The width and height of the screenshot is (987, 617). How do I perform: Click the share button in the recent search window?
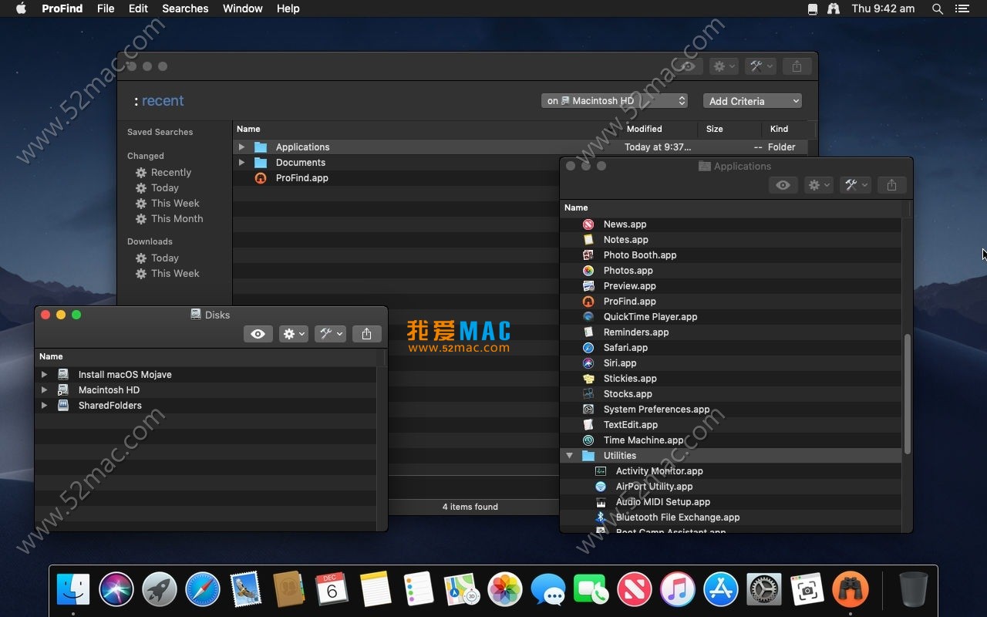797,66
